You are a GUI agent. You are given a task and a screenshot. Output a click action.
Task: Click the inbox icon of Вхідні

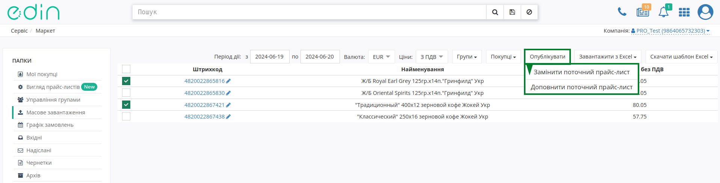pyautogui.click(x=21, y=138)
